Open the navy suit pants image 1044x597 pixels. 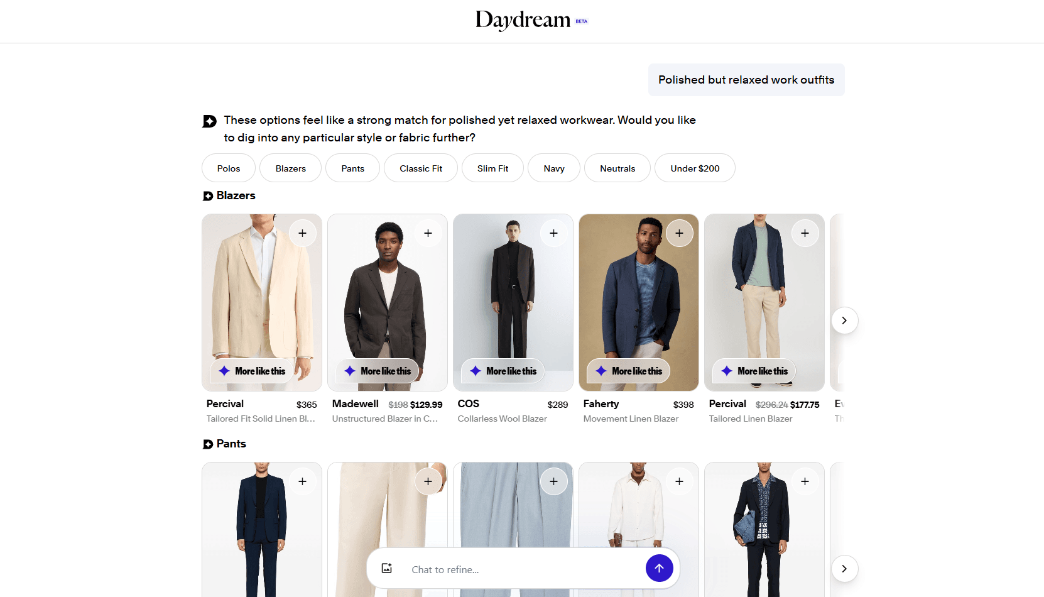pos(262,530)
